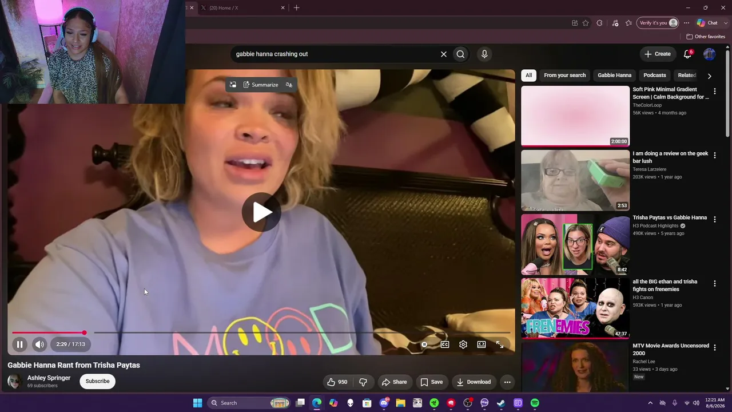Screen dimensions: 732x412
Task: Select the 'From your search' chip
Action: (x=565, y=75)
